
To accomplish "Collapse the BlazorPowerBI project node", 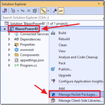I will coord(4,29).
